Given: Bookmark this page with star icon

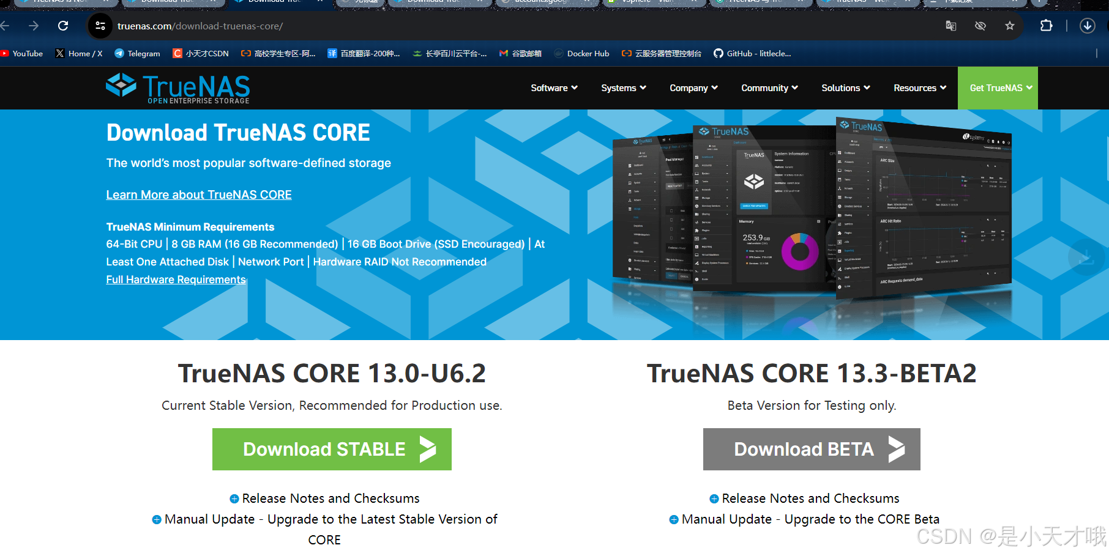Looking at the screenshot, I should click(1010, 26).
